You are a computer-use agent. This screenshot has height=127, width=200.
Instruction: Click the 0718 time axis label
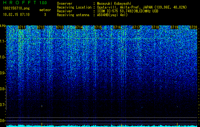[155, 27]
